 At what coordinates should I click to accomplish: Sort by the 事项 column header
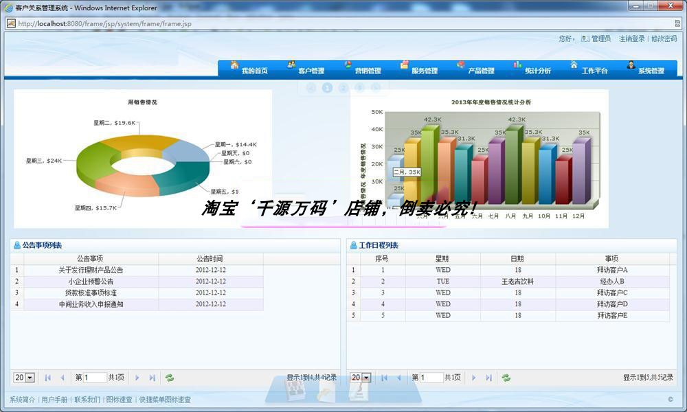pos(612,259)
